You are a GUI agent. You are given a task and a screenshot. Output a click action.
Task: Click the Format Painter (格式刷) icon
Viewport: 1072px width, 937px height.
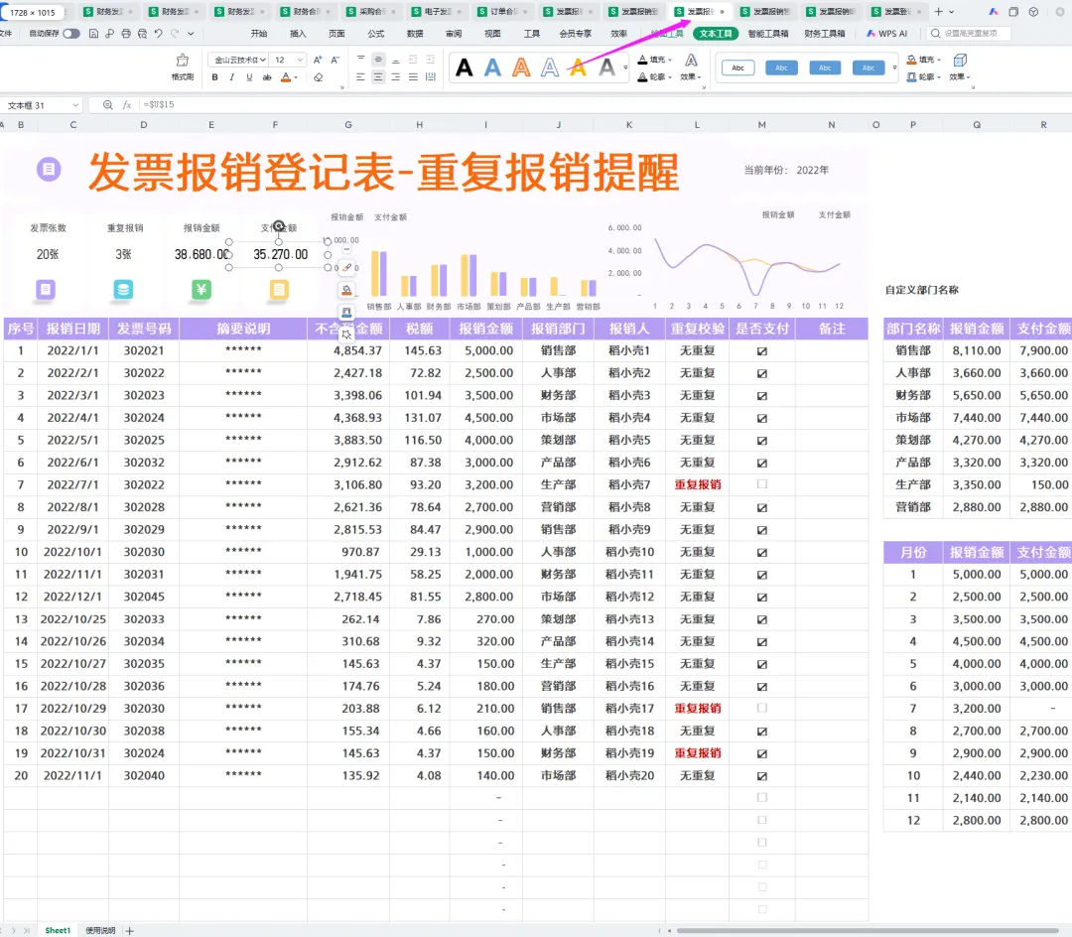click(x=183, y=61)
